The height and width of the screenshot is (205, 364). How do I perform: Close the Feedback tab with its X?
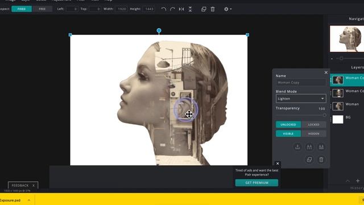(34, 186)
